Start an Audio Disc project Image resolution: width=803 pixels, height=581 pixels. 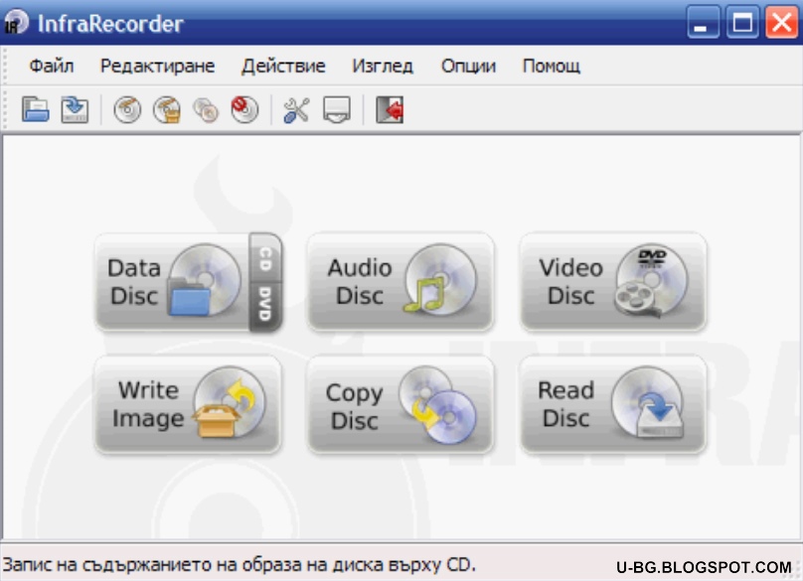click(401, 281)
